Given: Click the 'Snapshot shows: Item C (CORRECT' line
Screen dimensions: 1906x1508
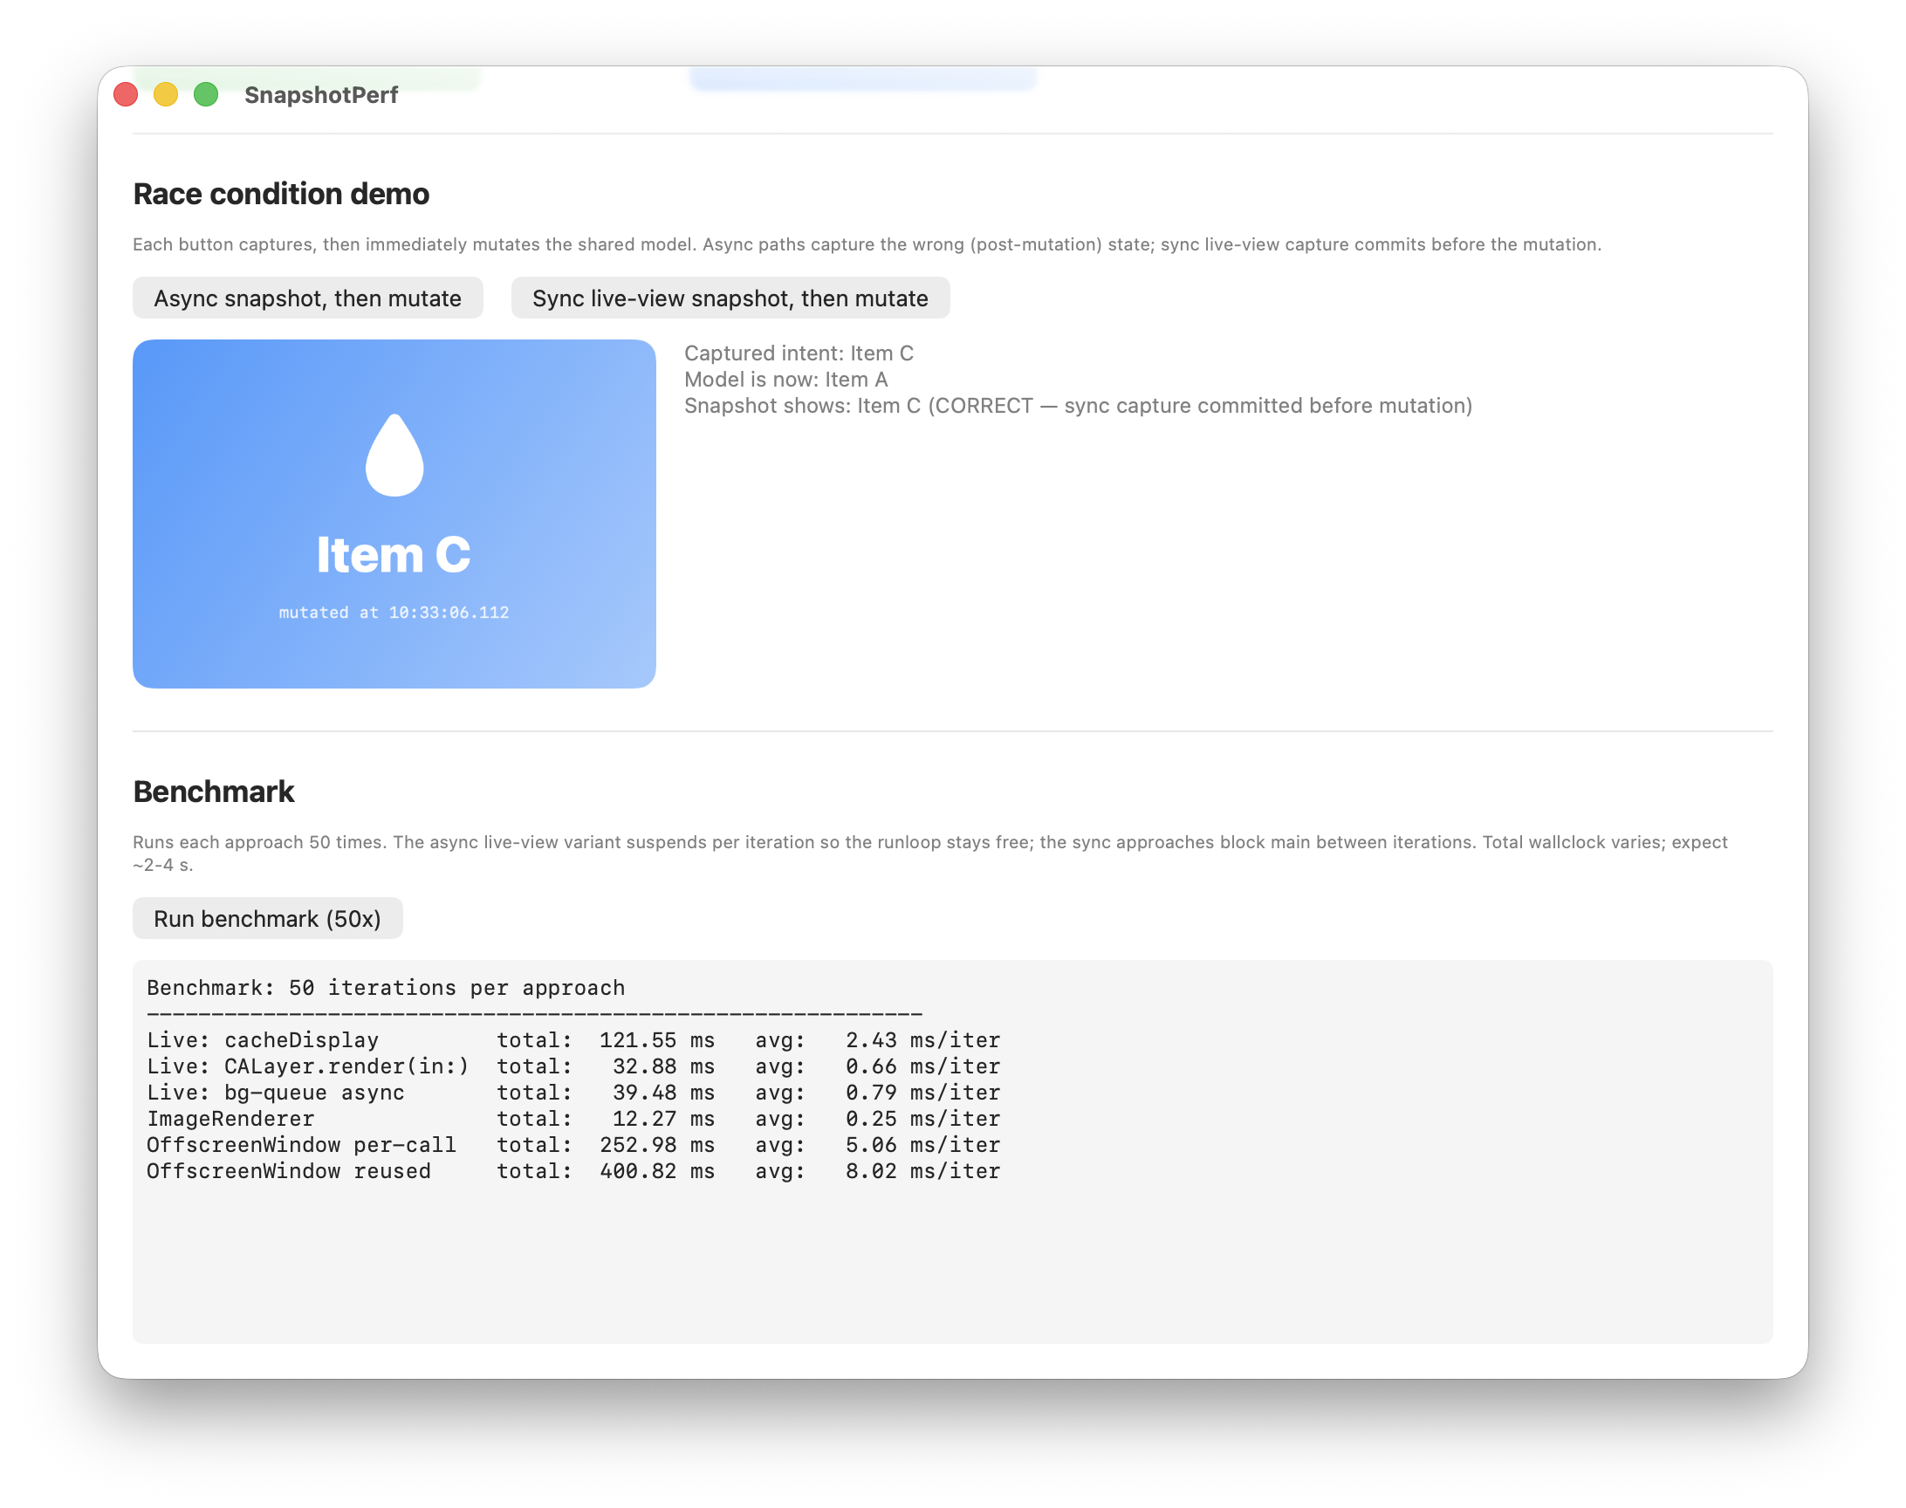Looking at the screenshot, I should tap(1077, 405).
